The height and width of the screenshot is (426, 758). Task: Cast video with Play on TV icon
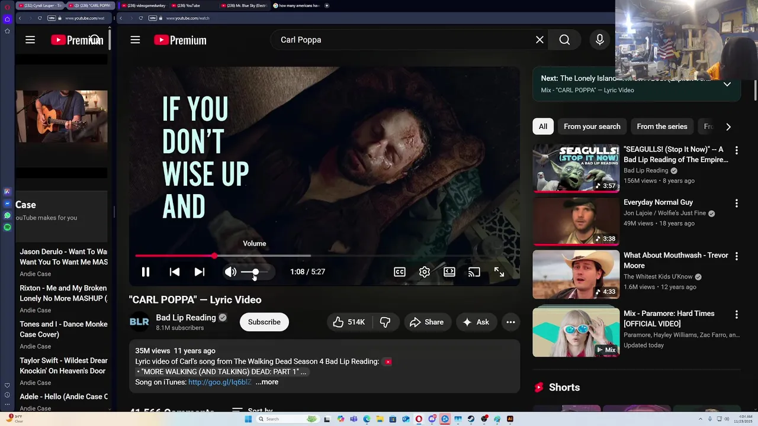point(474,272)
